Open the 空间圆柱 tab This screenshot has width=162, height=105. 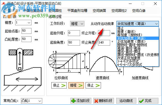[55, 10]
